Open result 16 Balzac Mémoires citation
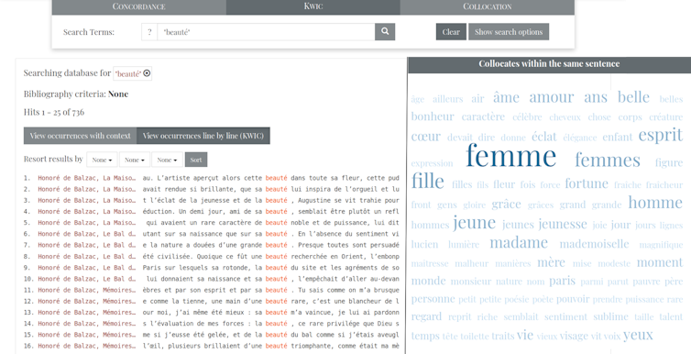The width and height of the screenshot is (691, 354). click(87, 346)
